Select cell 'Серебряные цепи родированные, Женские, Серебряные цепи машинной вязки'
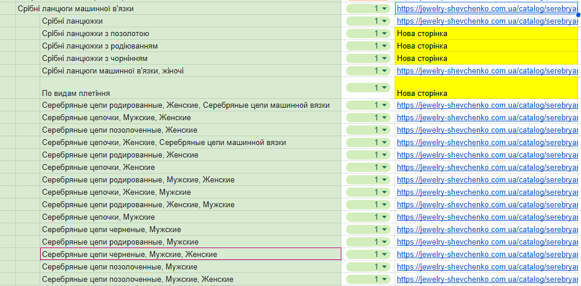This screenshot has height=286, width=581. [x=191, y=105]
